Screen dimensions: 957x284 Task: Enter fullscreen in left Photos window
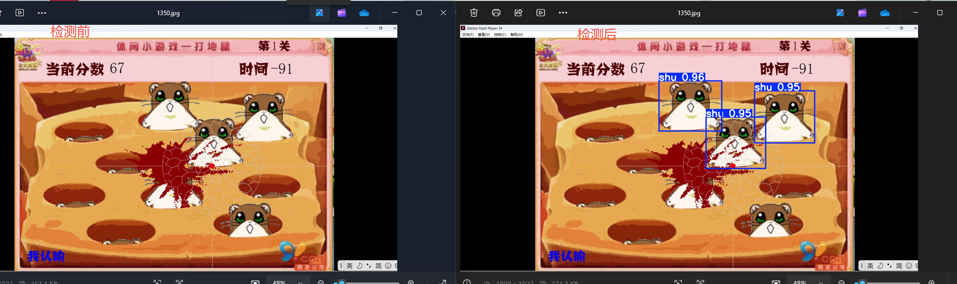click(442, 281)
